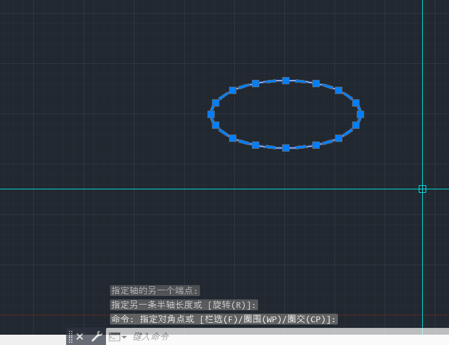The image size is (449, 345).
Task: Click grip immediately right of topmost grip
Action: [x=316, y=83]
